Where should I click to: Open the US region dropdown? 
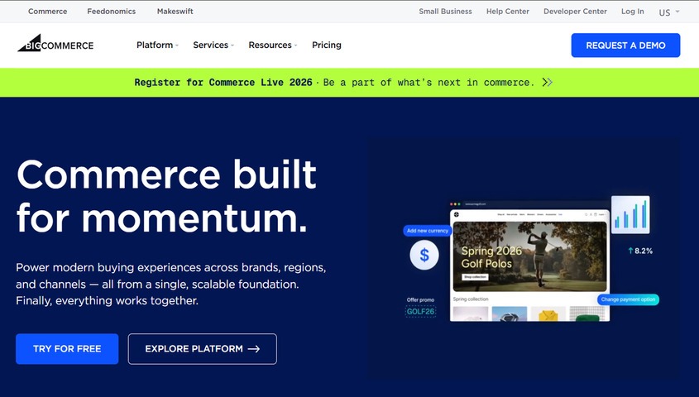click(669, 12)
